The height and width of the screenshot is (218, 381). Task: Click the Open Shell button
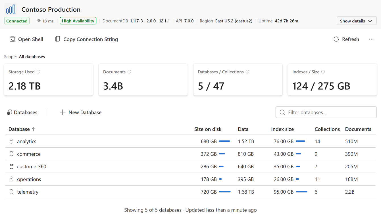[x=26, y=39]
